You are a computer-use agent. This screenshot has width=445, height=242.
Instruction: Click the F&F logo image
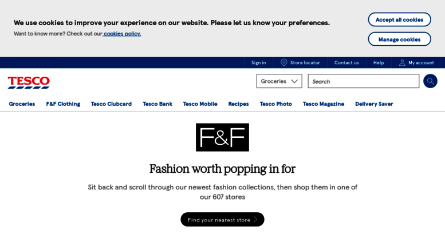click(x=222, y=137)
